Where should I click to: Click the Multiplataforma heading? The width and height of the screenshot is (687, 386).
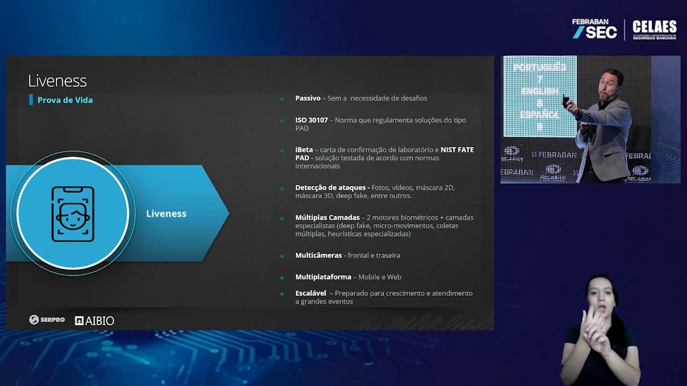pyautogui.click(x=323, y=277)
